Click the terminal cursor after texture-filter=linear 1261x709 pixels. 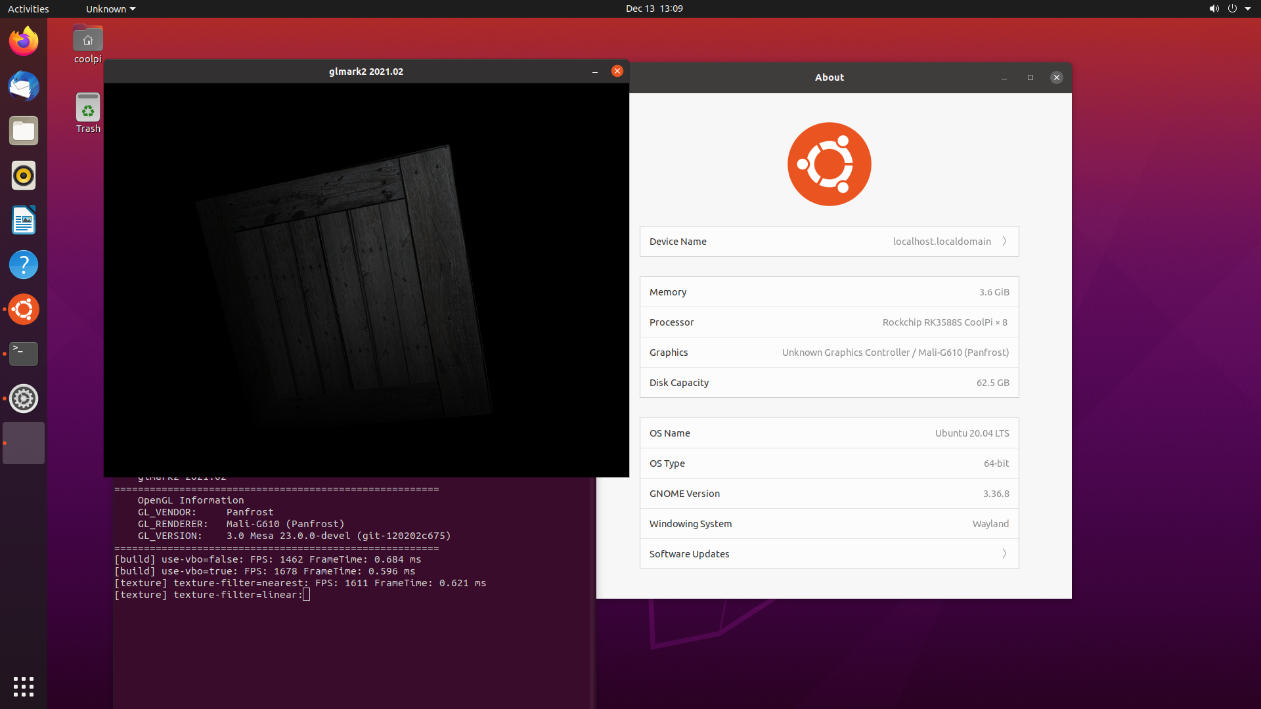tap(306, 595)
